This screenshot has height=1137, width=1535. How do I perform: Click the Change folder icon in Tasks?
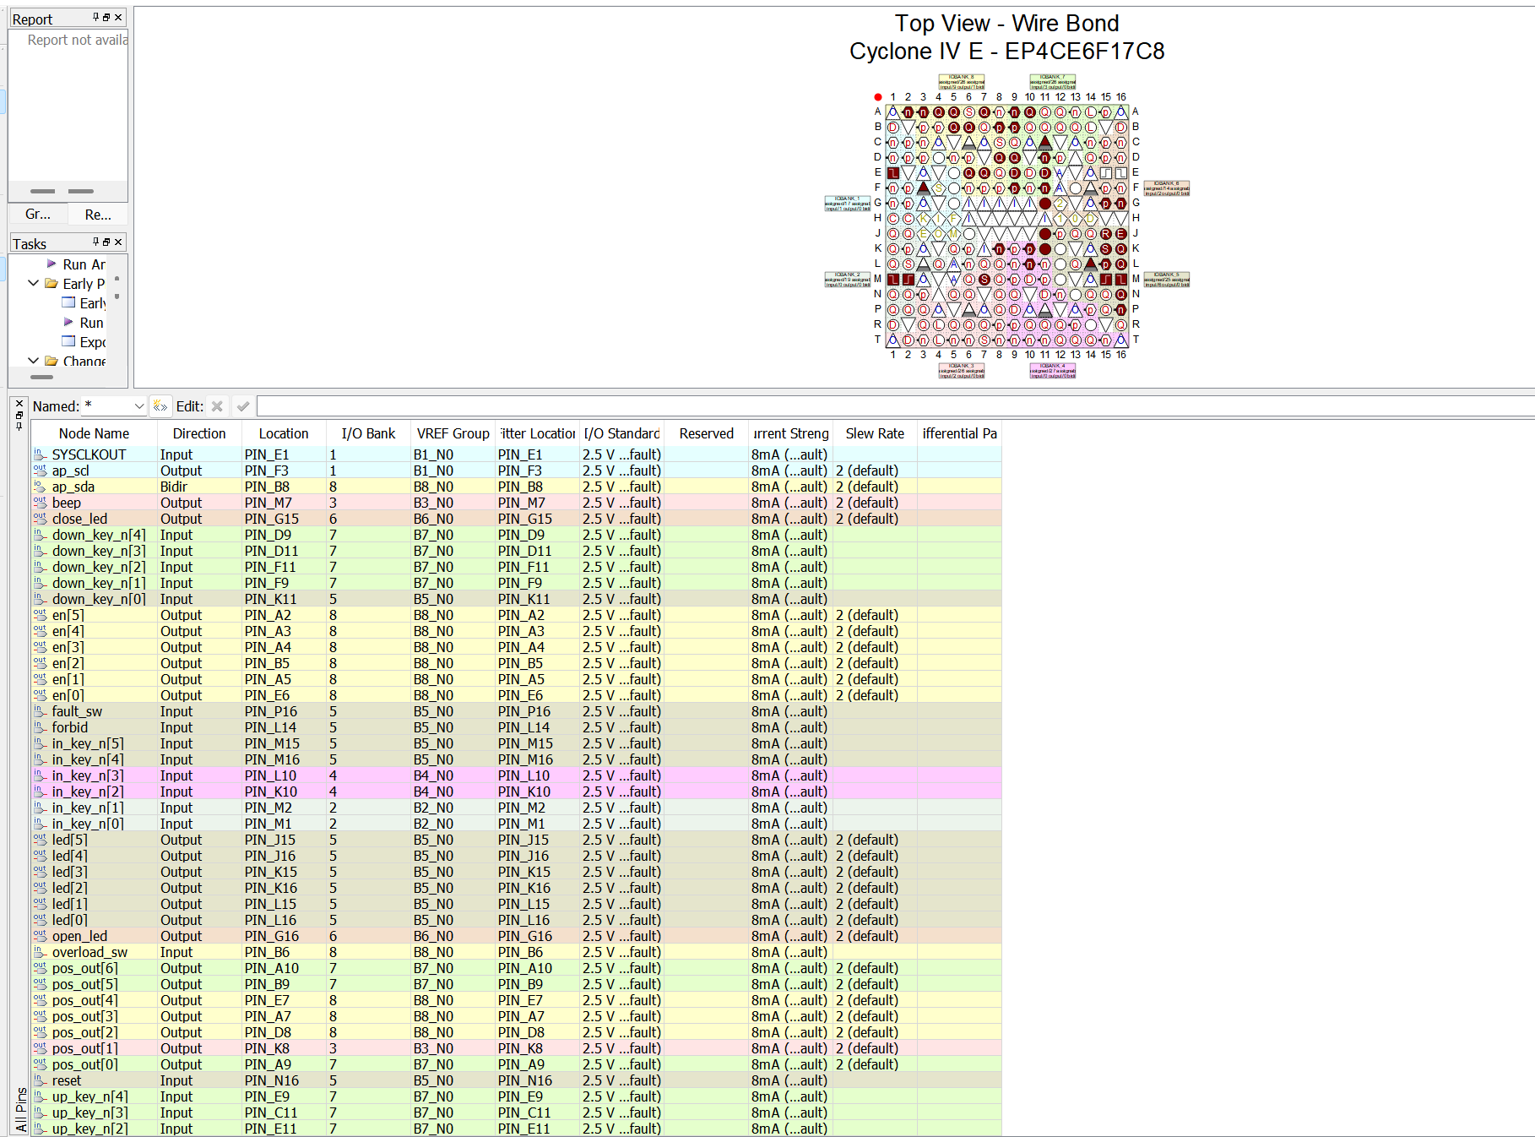52,361
